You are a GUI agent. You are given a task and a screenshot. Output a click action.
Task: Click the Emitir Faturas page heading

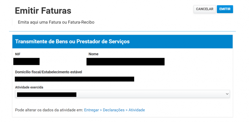click(43, 11)
